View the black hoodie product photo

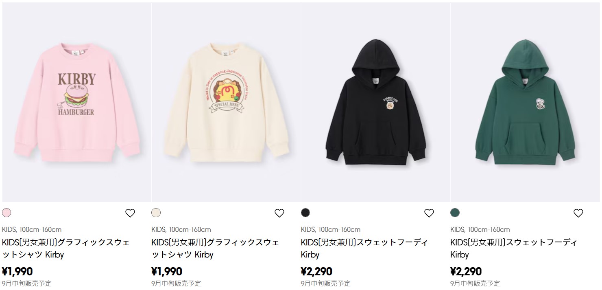376,102
